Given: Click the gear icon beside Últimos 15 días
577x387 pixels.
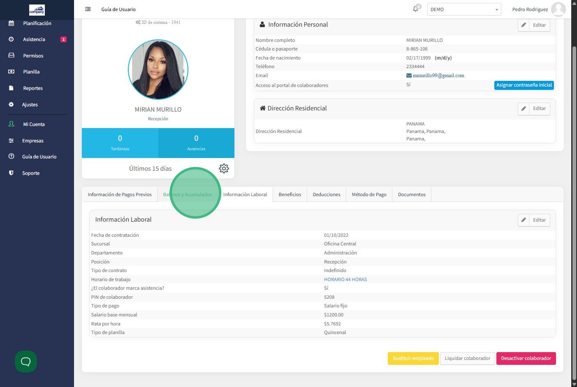Looking at the screenshot, I should coord(224,168).
